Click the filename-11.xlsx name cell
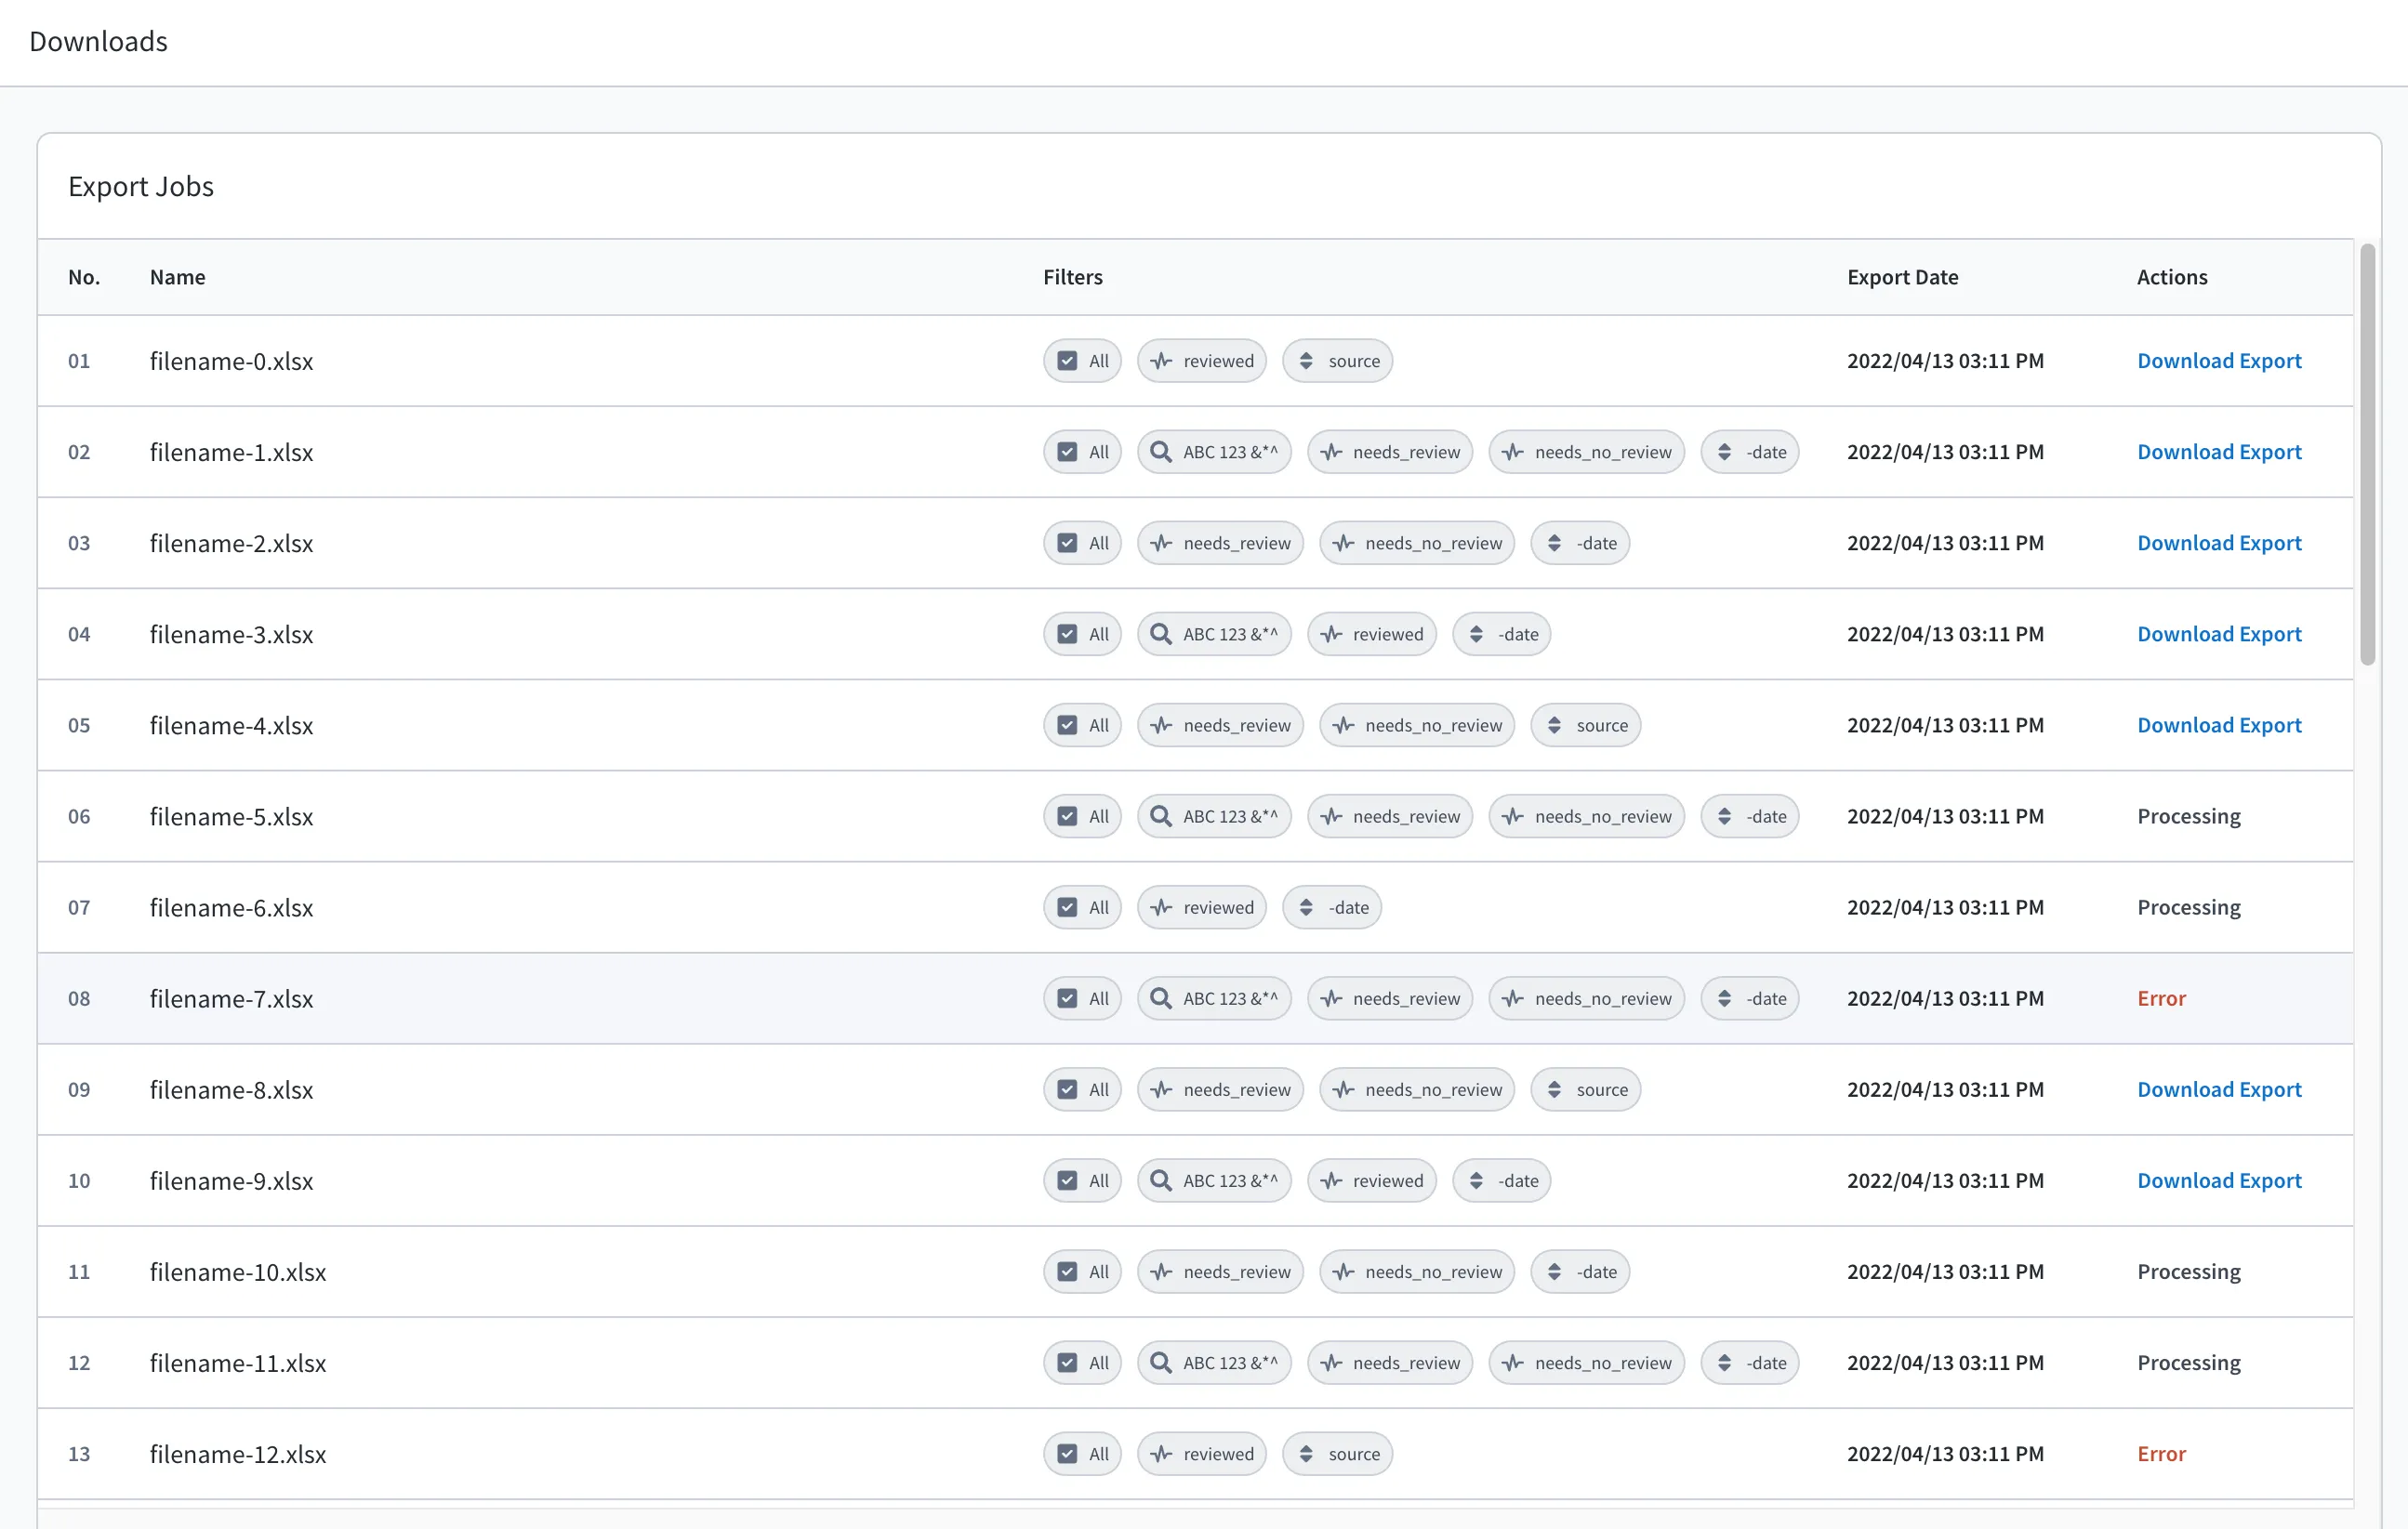Viewport: 2408px width, 1529px height. click(238, 1362)
